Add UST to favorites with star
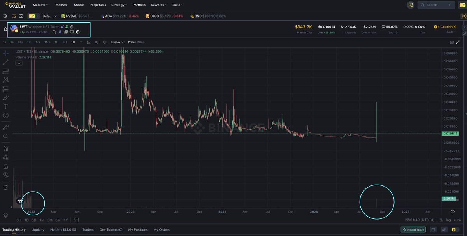 5,29
